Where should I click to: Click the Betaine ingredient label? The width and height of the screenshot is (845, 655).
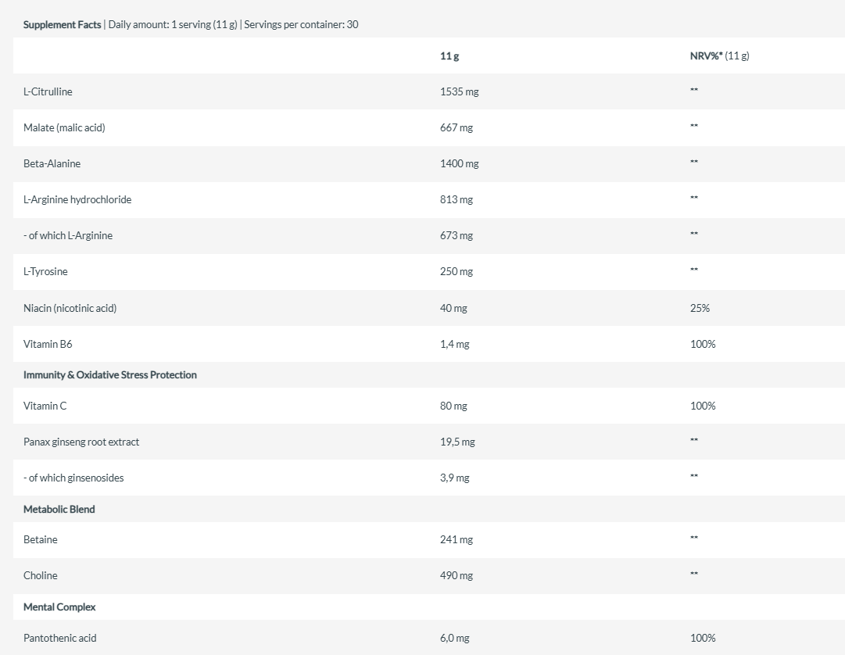pyautogui.click(x=41, y=540)
